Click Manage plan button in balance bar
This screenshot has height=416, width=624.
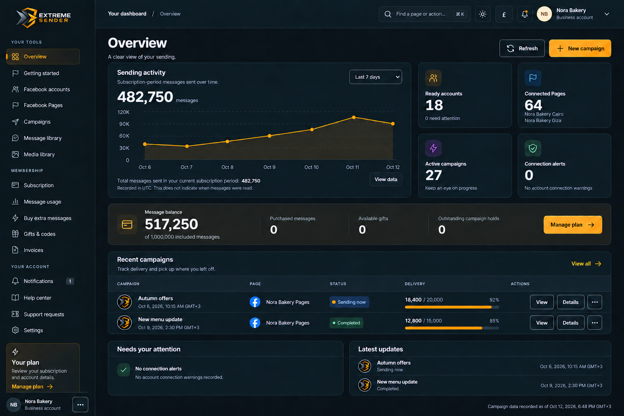pyautogui.click(x=573, y=225)
